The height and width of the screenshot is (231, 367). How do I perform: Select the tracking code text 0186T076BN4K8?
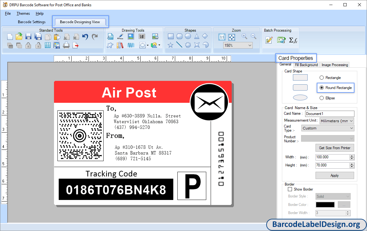pos(116,189)
